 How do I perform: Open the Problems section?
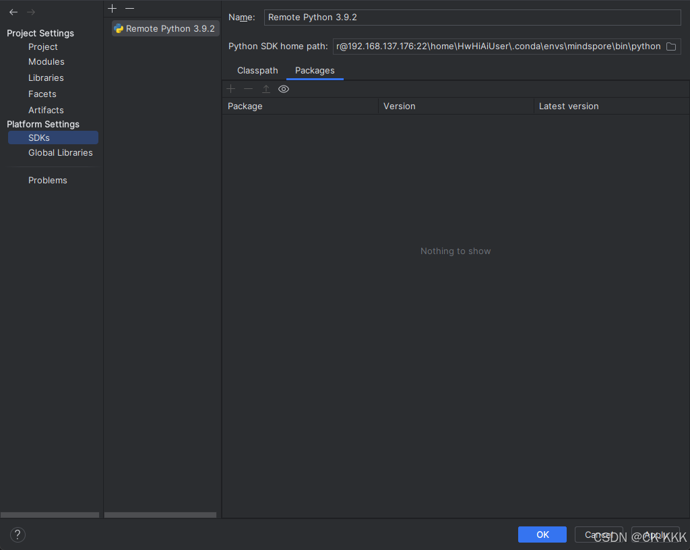click(48, 181)
